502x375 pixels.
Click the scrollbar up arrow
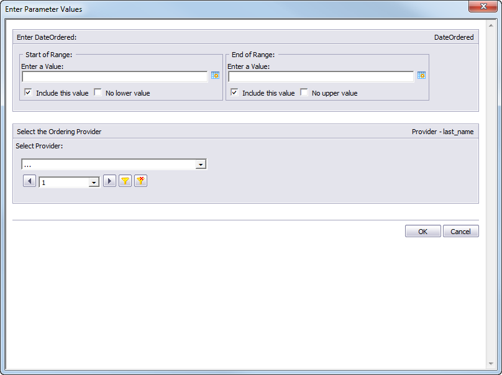click(491, 25)
